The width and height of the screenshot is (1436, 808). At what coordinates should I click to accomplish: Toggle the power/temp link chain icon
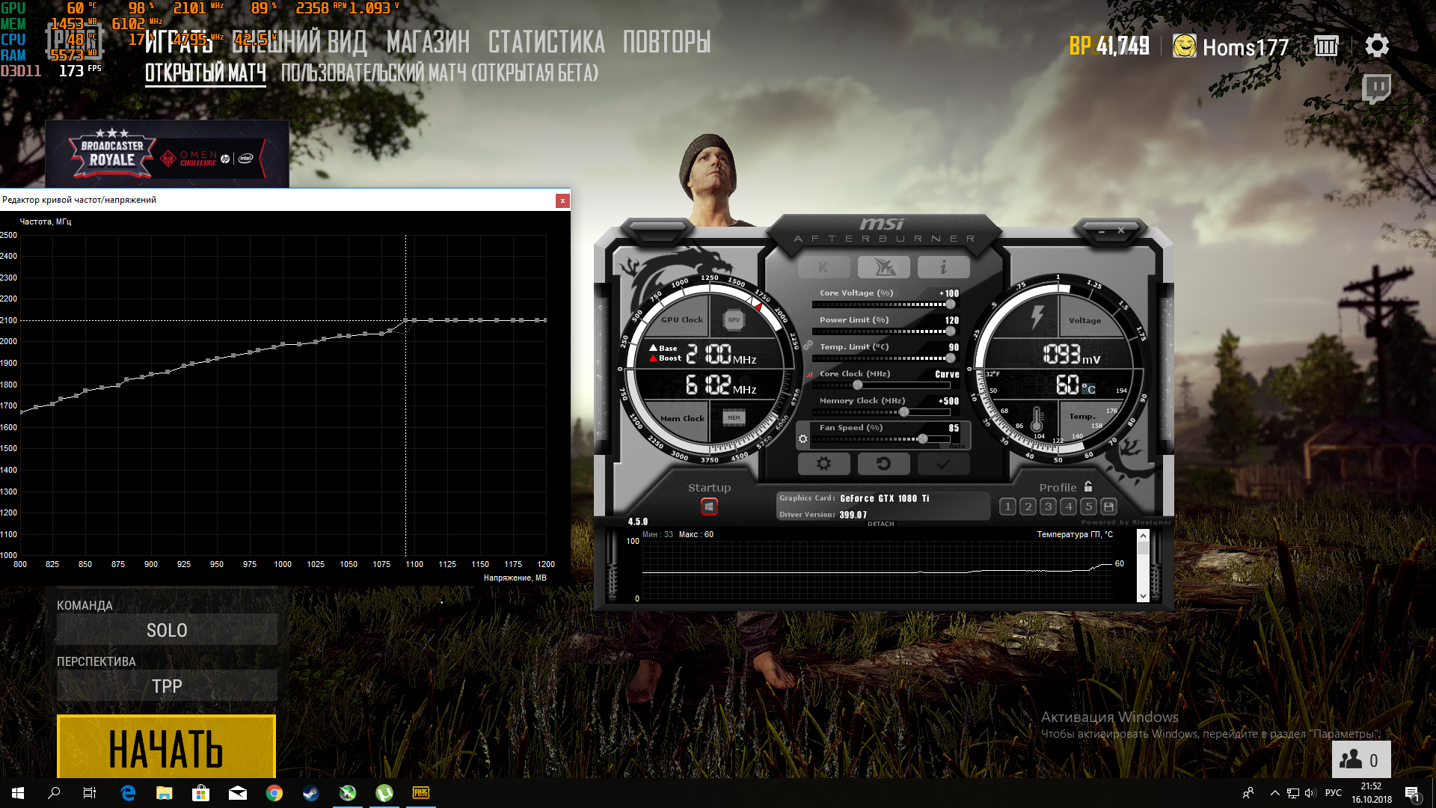(x=808, y=345)
